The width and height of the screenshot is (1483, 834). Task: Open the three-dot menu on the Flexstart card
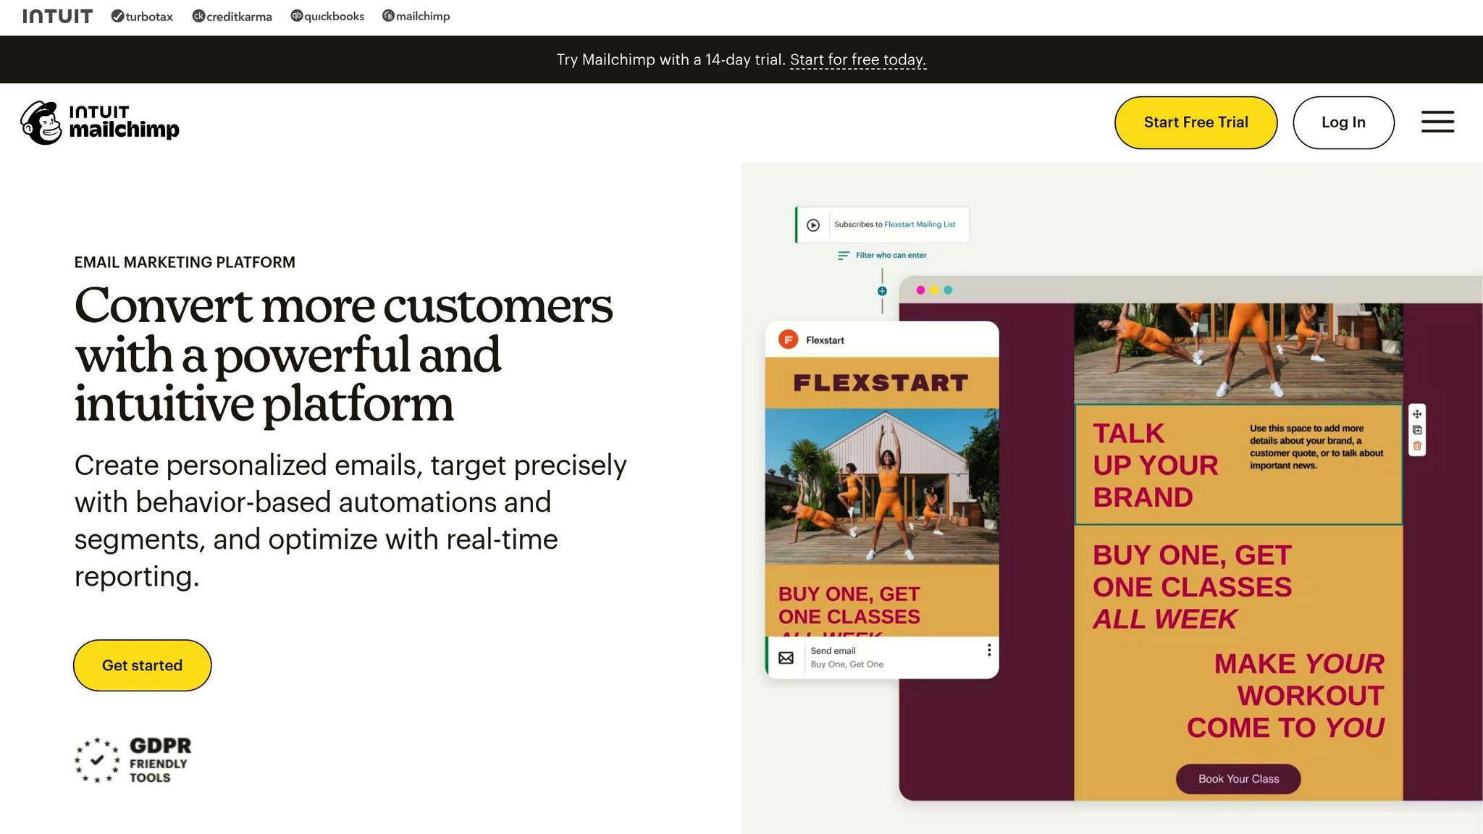(989, 650)
